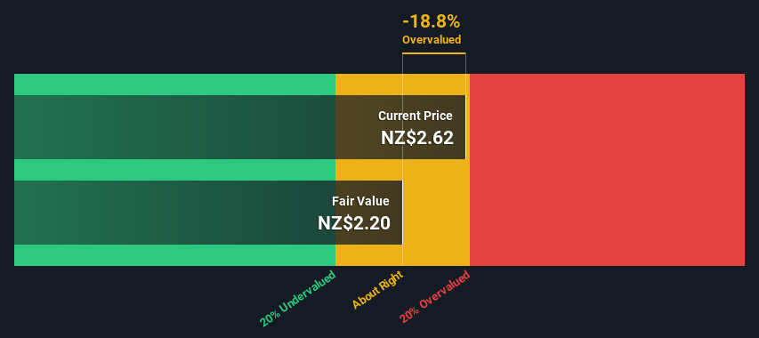Select the Overvalued text below the percentage
The image size is (759, 338).
[x=432, y=40]
